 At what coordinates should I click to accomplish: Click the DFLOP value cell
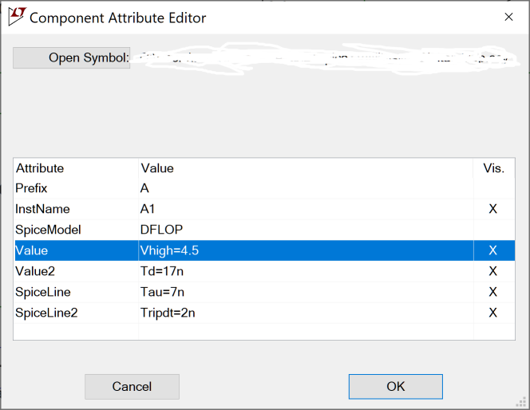[306, 230]
